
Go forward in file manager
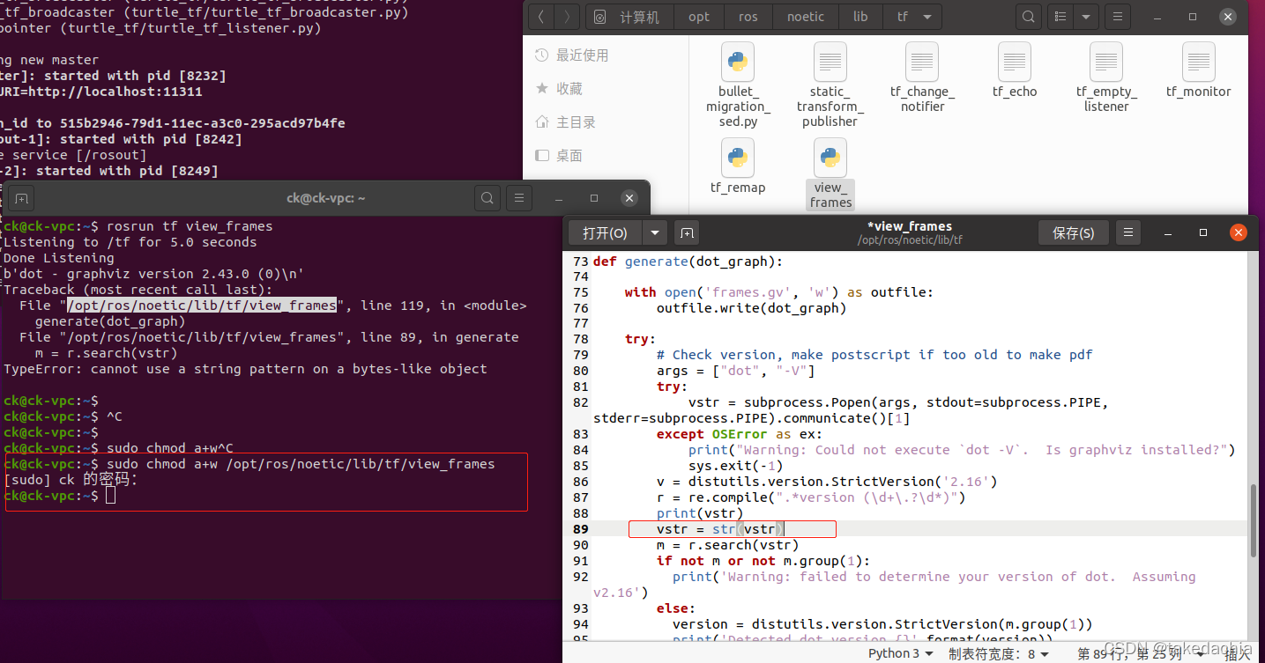[x=568, y=17]
